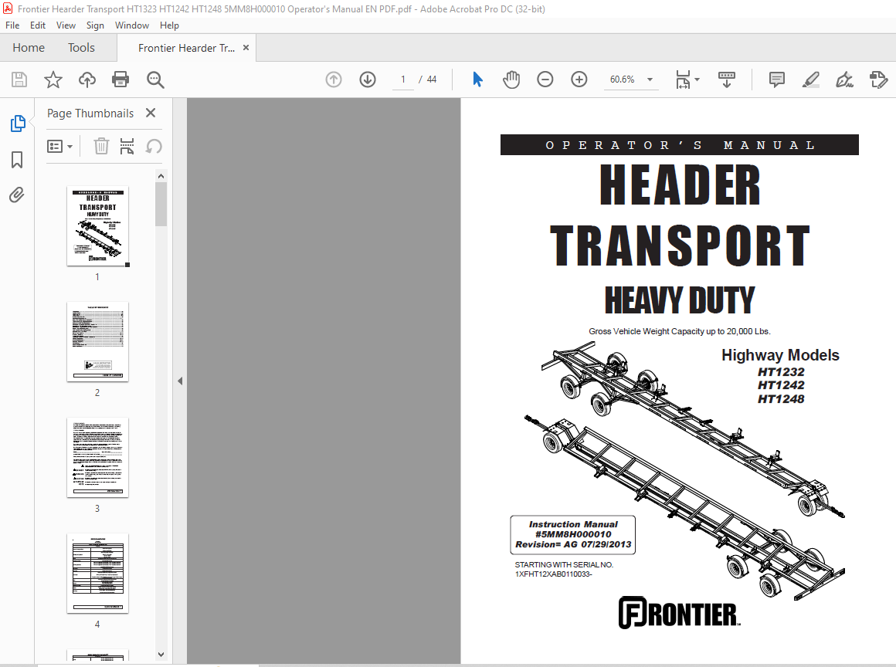The image size is (896, 667).
Task: Close the Page Thumbnails panel
Action: pos(151,113)
